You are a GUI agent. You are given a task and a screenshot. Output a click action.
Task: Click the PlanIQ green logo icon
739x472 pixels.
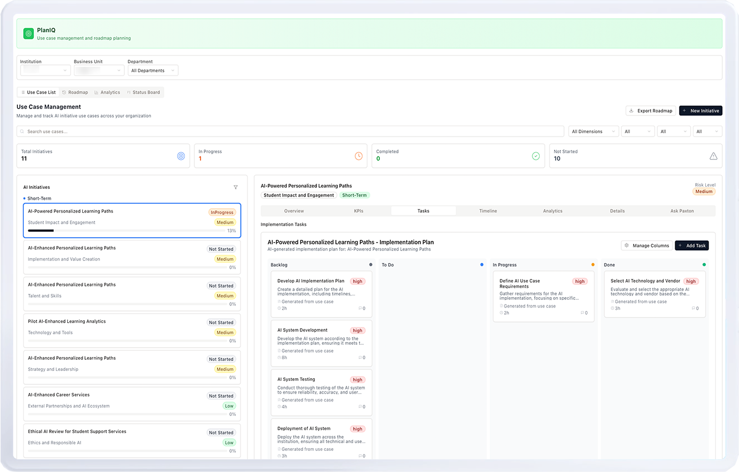pyautogui.click(x=28, y=34)
